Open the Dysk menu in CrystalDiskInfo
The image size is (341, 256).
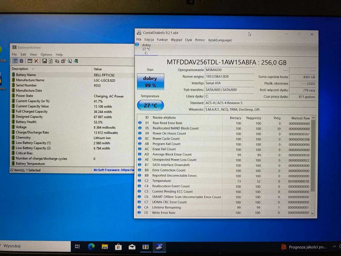[x=189, y=40]
